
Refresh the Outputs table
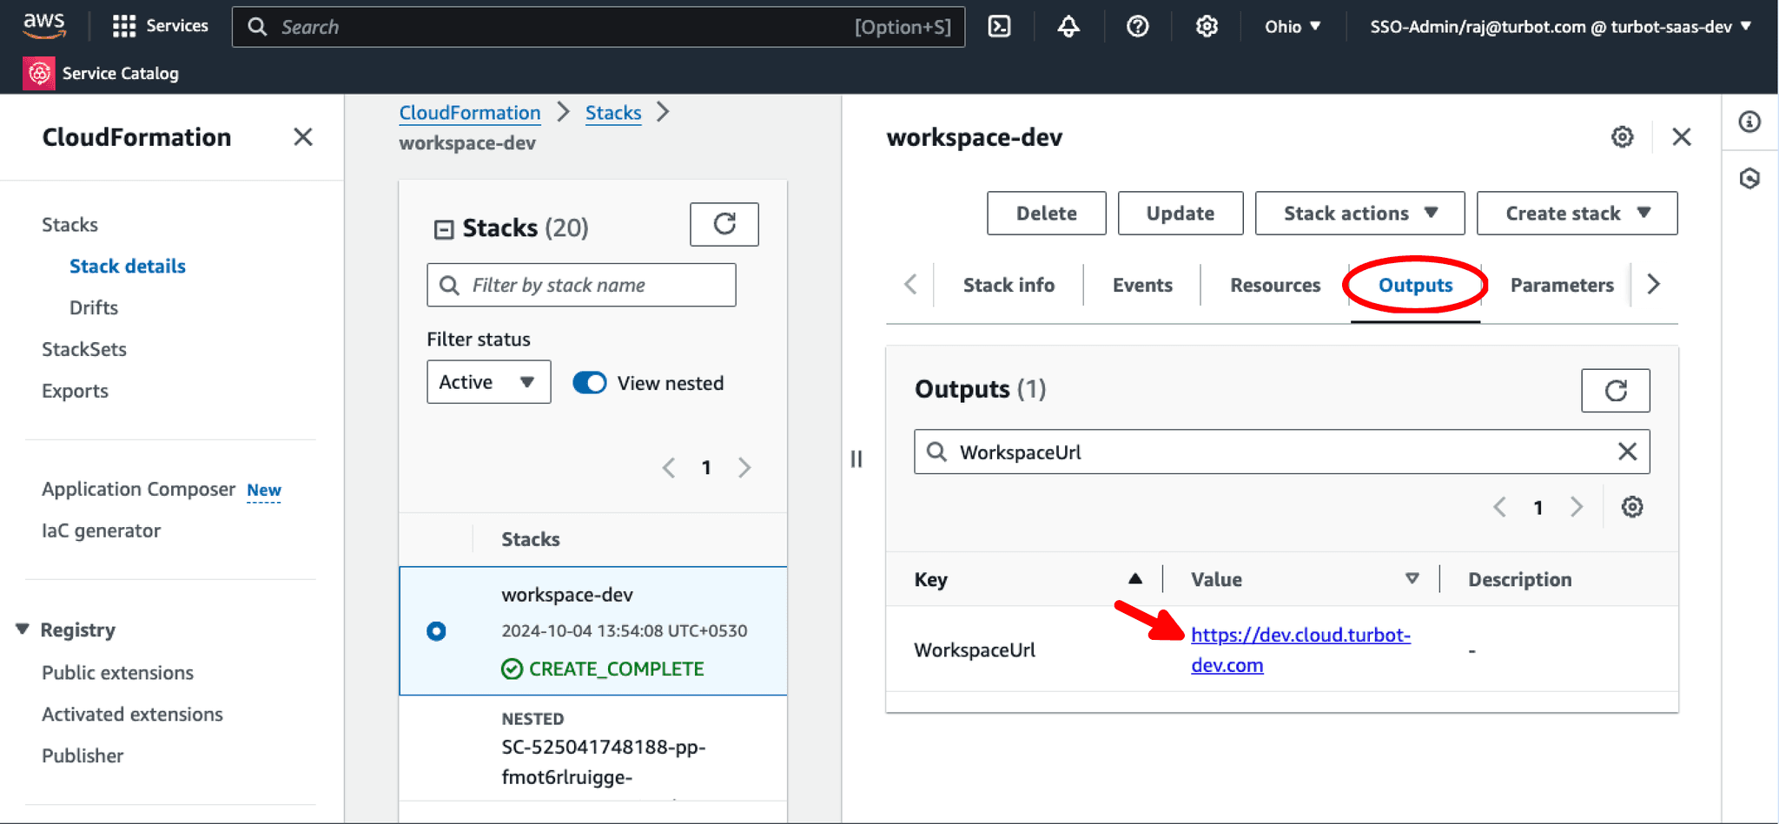(1615, 391)
